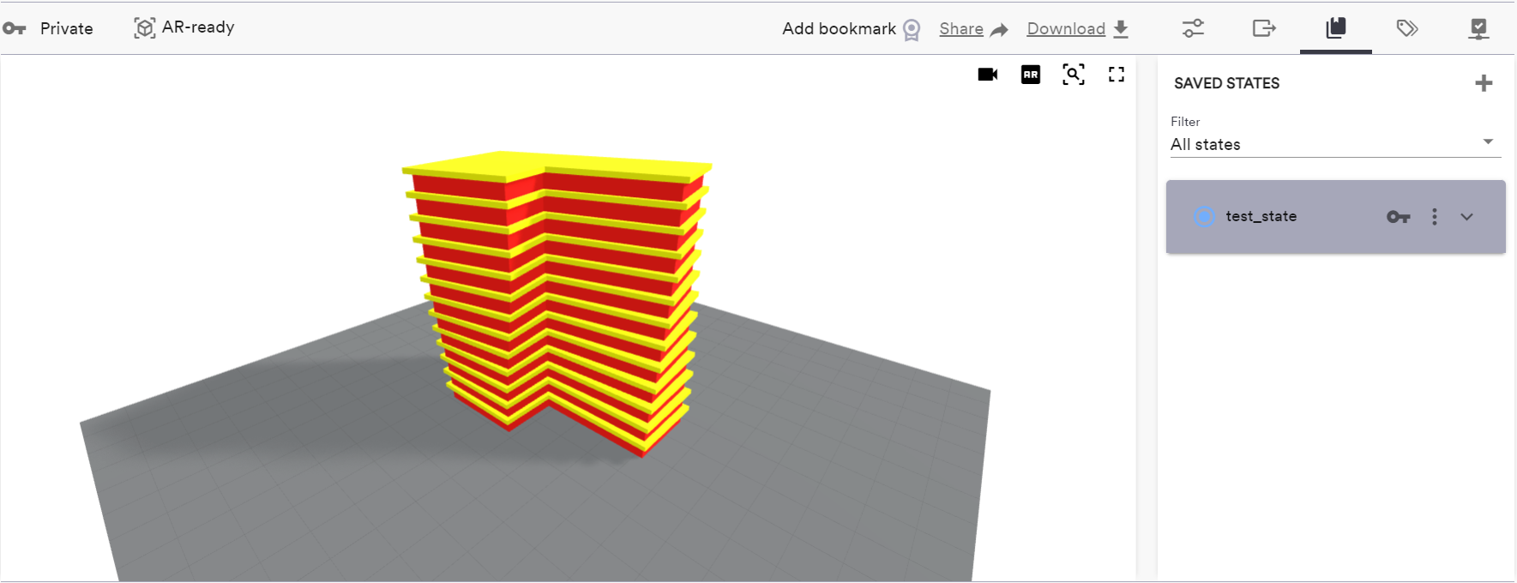The width and height of the screenshot is (1517, 583).
Task: Open test_state three-dot options menu
Action: (1434, 217)
